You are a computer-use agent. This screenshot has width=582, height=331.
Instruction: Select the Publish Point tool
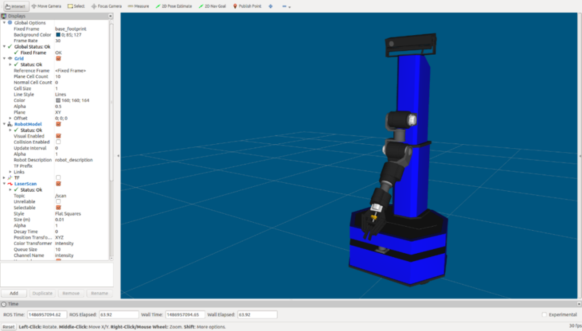point(247,6)
